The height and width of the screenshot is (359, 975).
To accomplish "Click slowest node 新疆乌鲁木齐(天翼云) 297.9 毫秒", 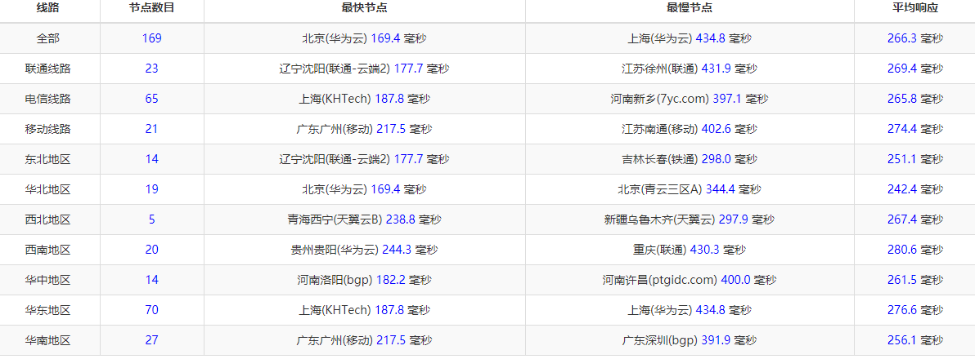I will (690, 219).
